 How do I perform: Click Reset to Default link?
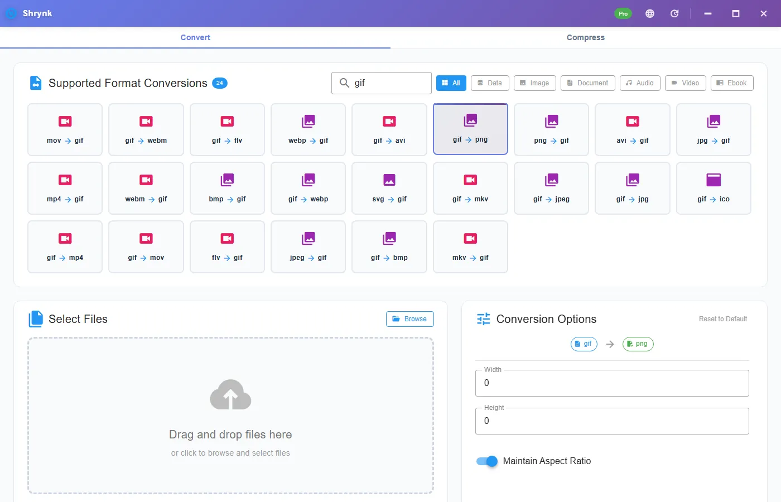tap(723, 319)
